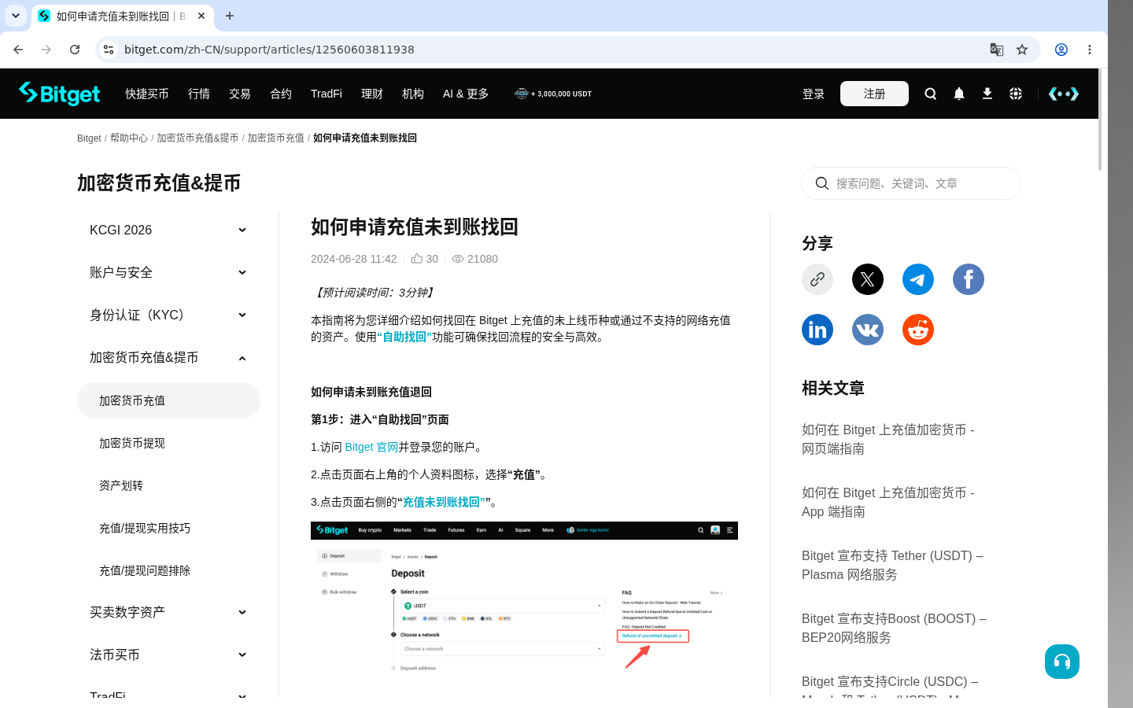Collapse 加密货币充值&提币 sidebar section
The image size is (1133, 708).
[x=168, y=357]
